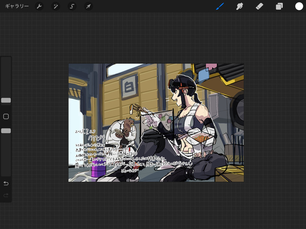Open the Selection tool
This screenshot has width=306, height=229.
click(72, 6)
